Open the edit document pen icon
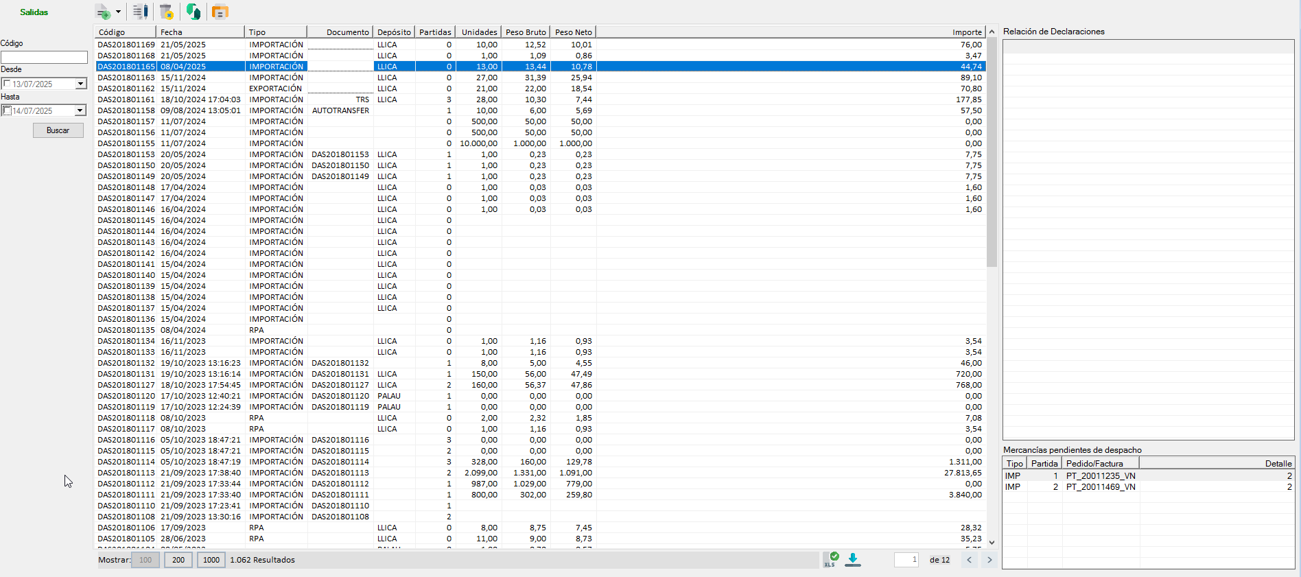Image resolution: width=1301 pixels, height=577 pixels. click(x=141, y=12)
